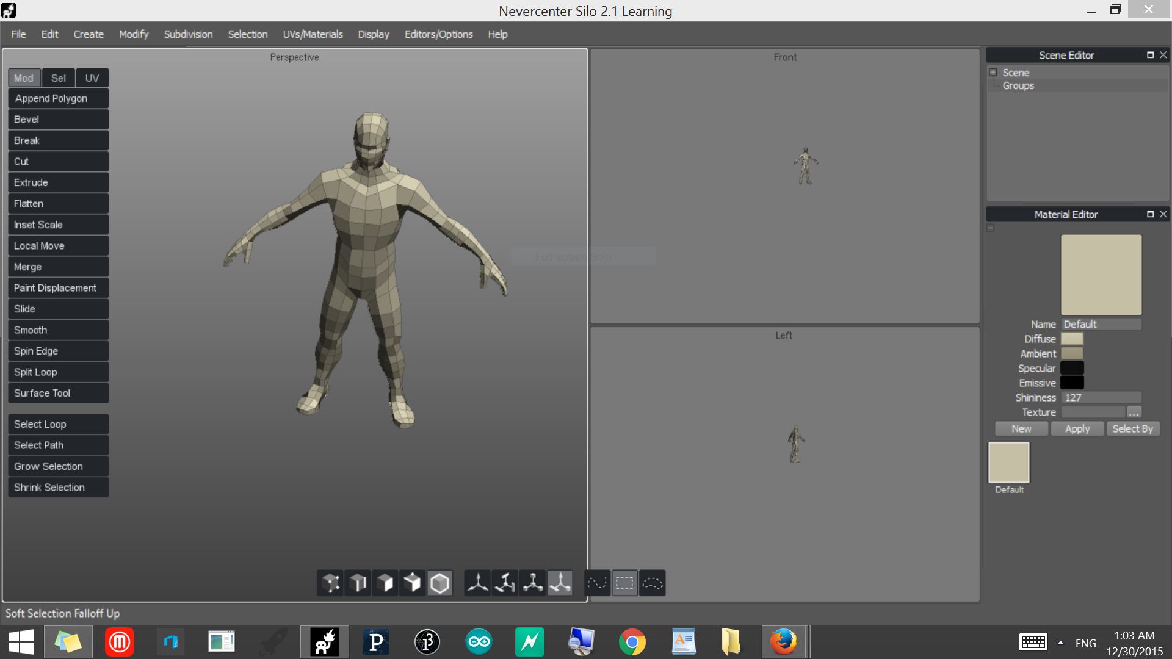Activate the scale manipulator icon

point(532,583)
